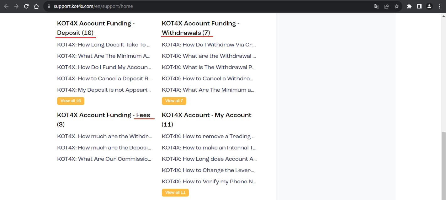Viewport: 446px width, 200px height.
Task: Open article 'How to Cancel a Deposit R...'
Action: click(x=104, y=78)
